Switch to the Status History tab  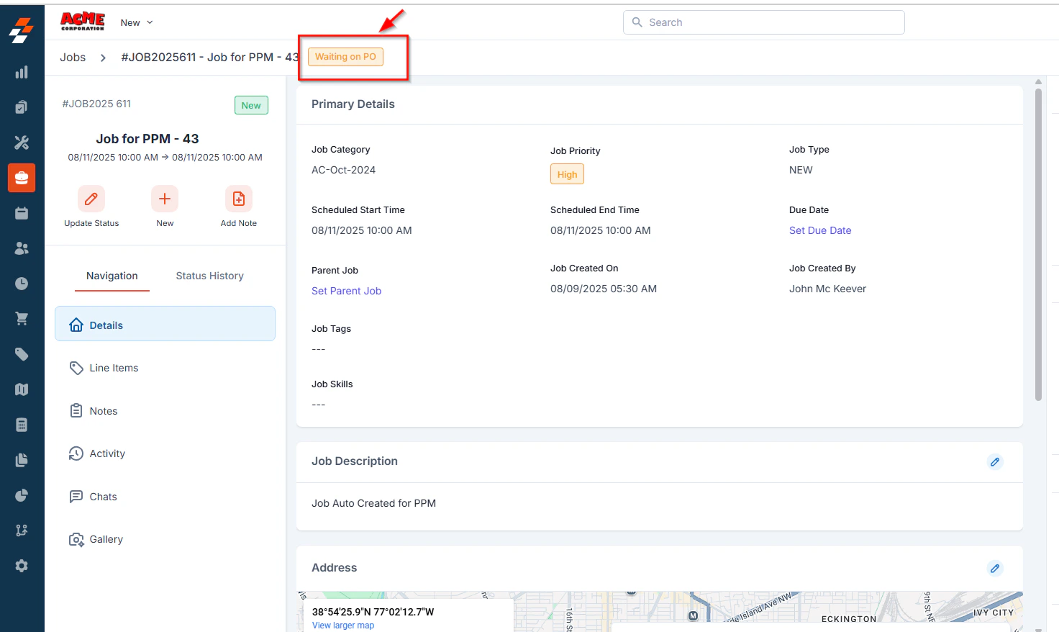point(210,276)
